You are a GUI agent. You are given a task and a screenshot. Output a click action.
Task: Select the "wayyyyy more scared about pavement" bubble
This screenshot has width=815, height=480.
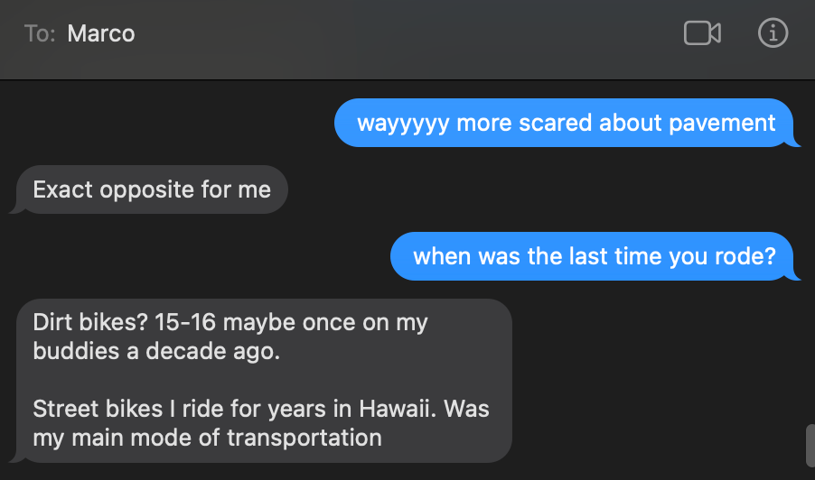(567, 123)
